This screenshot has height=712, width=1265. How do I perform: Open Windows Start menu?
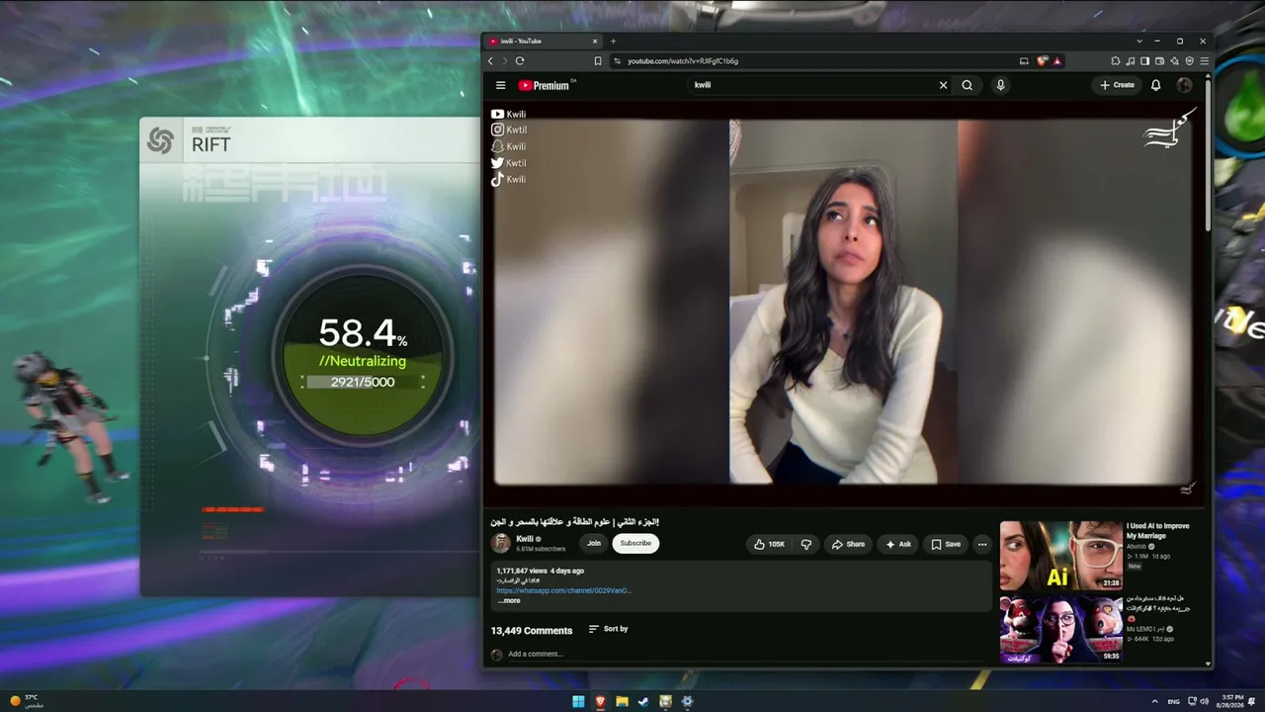click(x=578, y=701)
